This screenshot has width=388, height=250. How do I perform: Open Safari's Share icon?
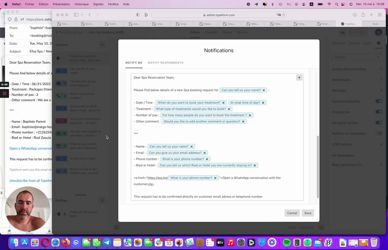[363, 15]
